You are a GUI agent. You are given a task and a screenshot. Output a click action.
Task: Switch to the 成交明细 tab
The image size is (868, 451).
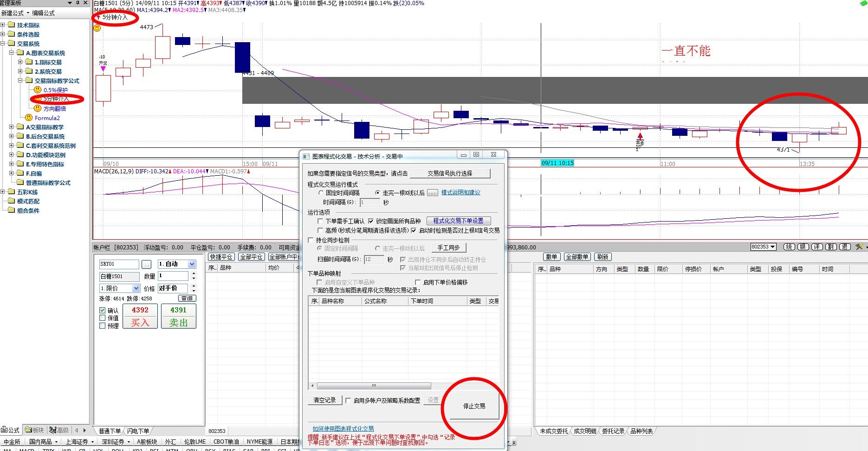pos(585,431)
